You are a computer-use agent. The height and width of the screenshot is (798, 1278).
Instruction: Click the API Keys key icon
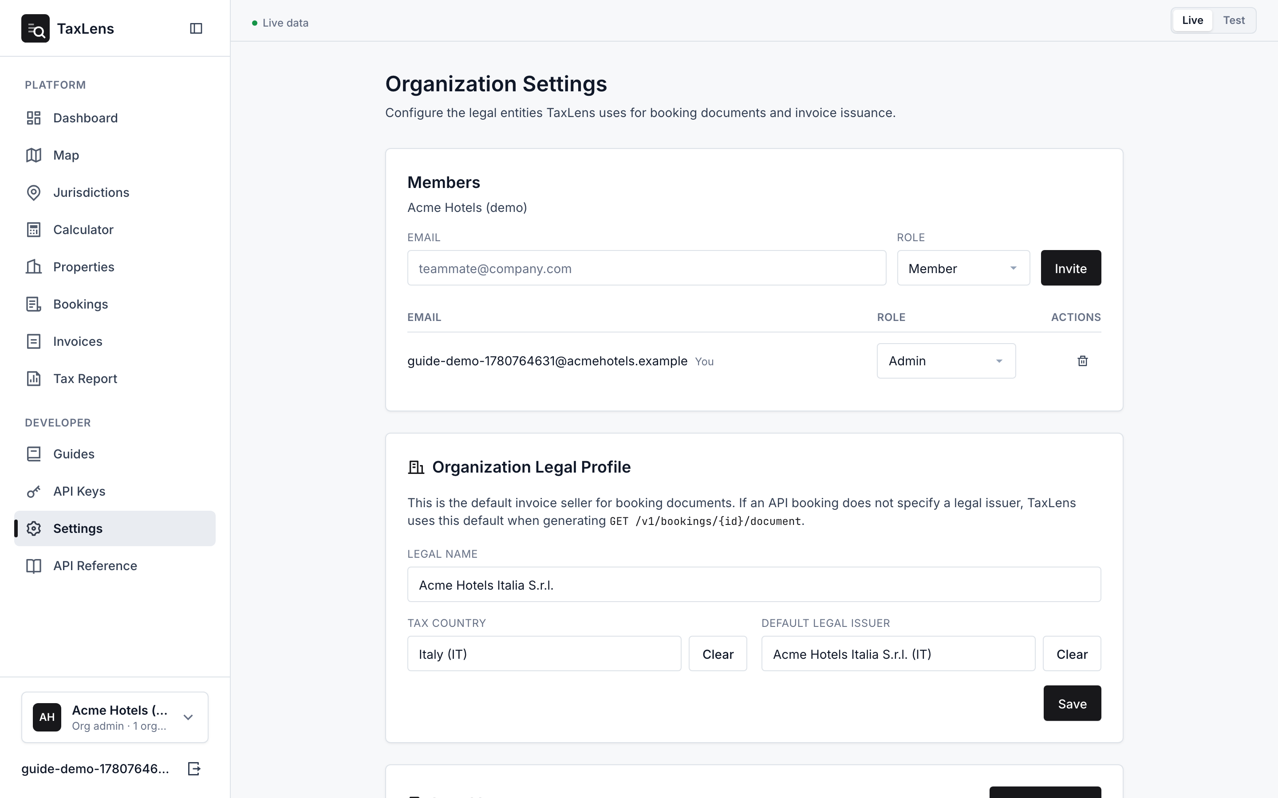click(34, 491)
